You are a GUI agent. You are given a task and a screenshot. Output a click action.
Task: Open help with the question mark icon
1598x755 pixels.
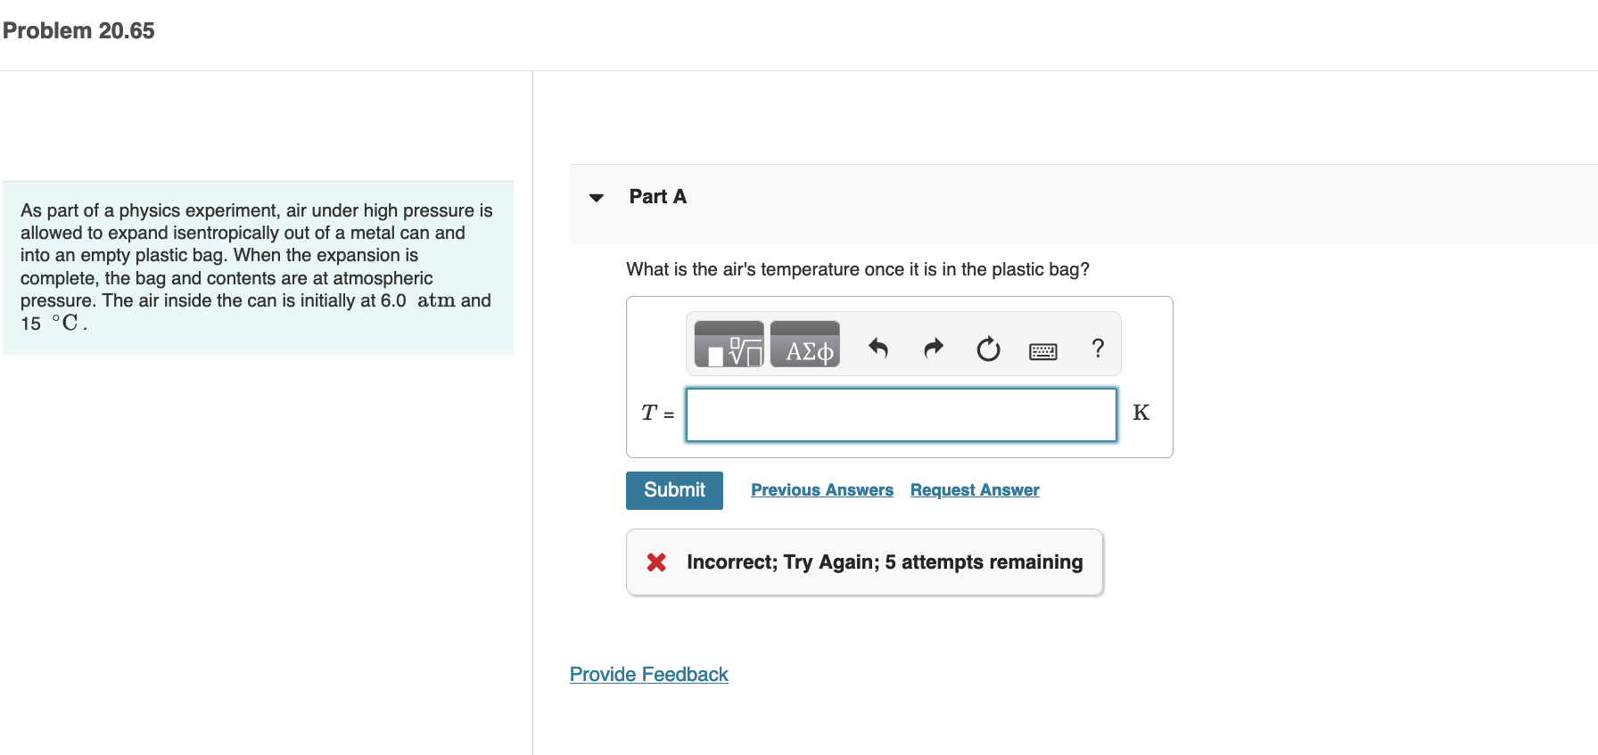[x=1098, y=348]
